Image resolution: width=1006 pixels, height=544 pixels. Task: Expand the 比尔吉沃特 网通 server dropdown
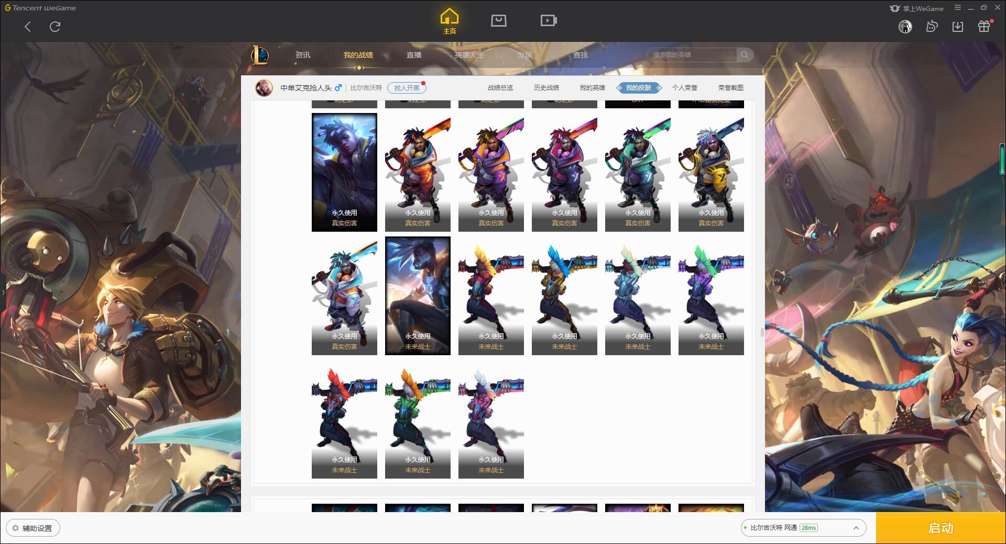[803, 528]
